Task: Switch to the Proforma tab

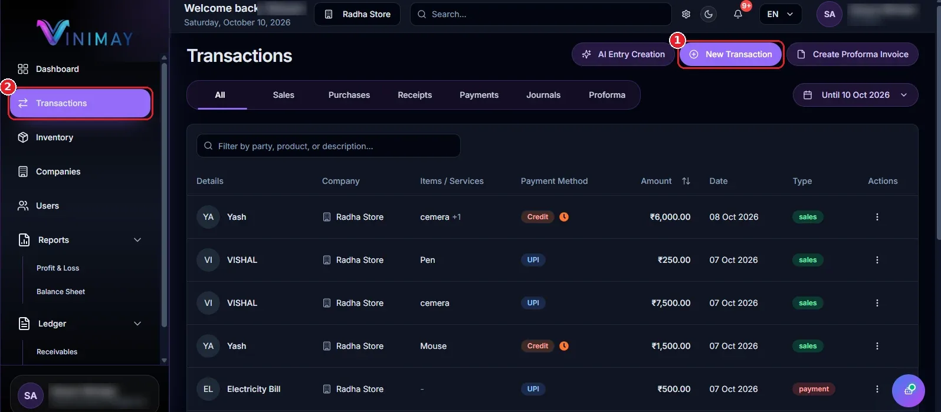Action: pyautogui.click(x=607, y=95)
